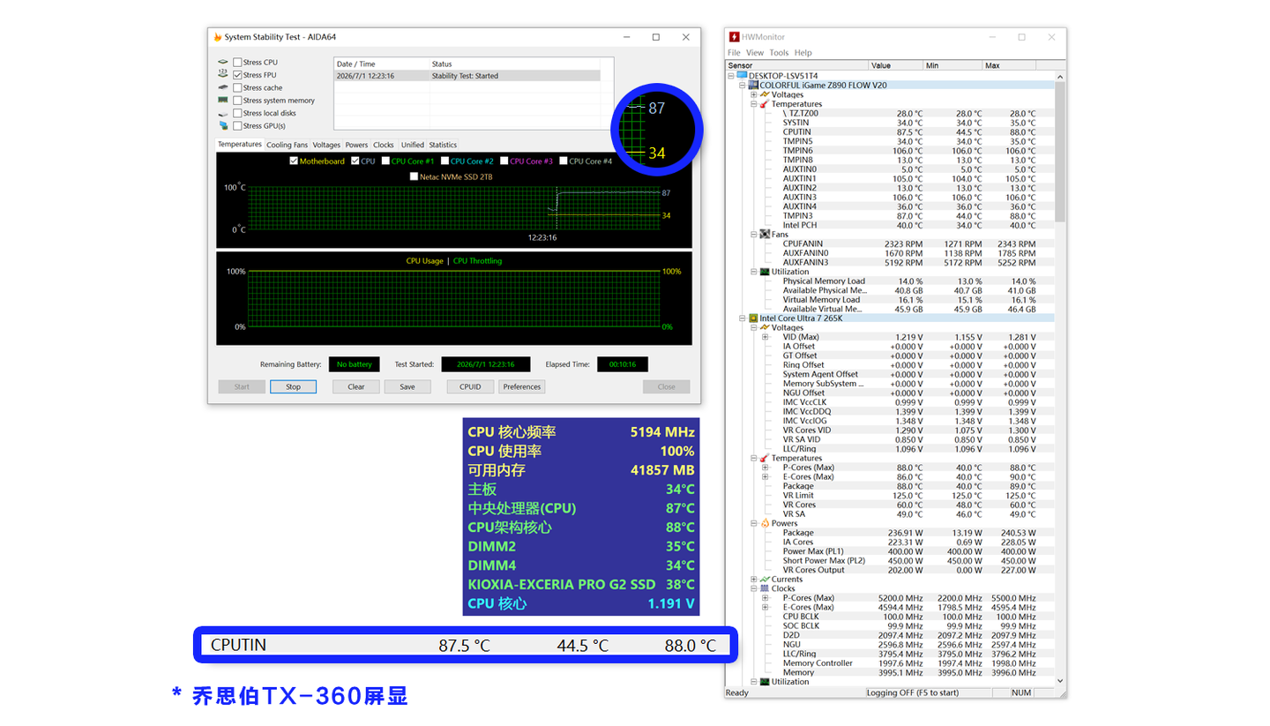Collapse the Fans section in HWMonitor
Viewport: 1270px width, 726px height.
tap(754, 235)
